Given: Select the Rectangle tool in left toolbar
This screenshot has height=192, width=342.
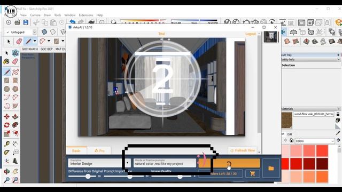Looking at the screenshot, I should [7, 81].
